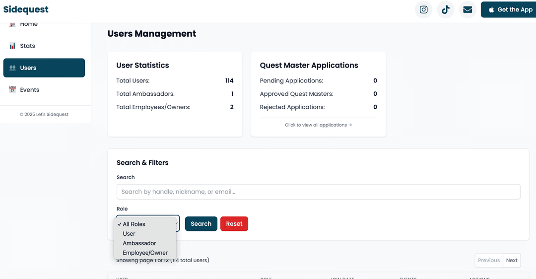Click to view all applications link
Viewport: 536px width, 279px height.
[318, 125]
